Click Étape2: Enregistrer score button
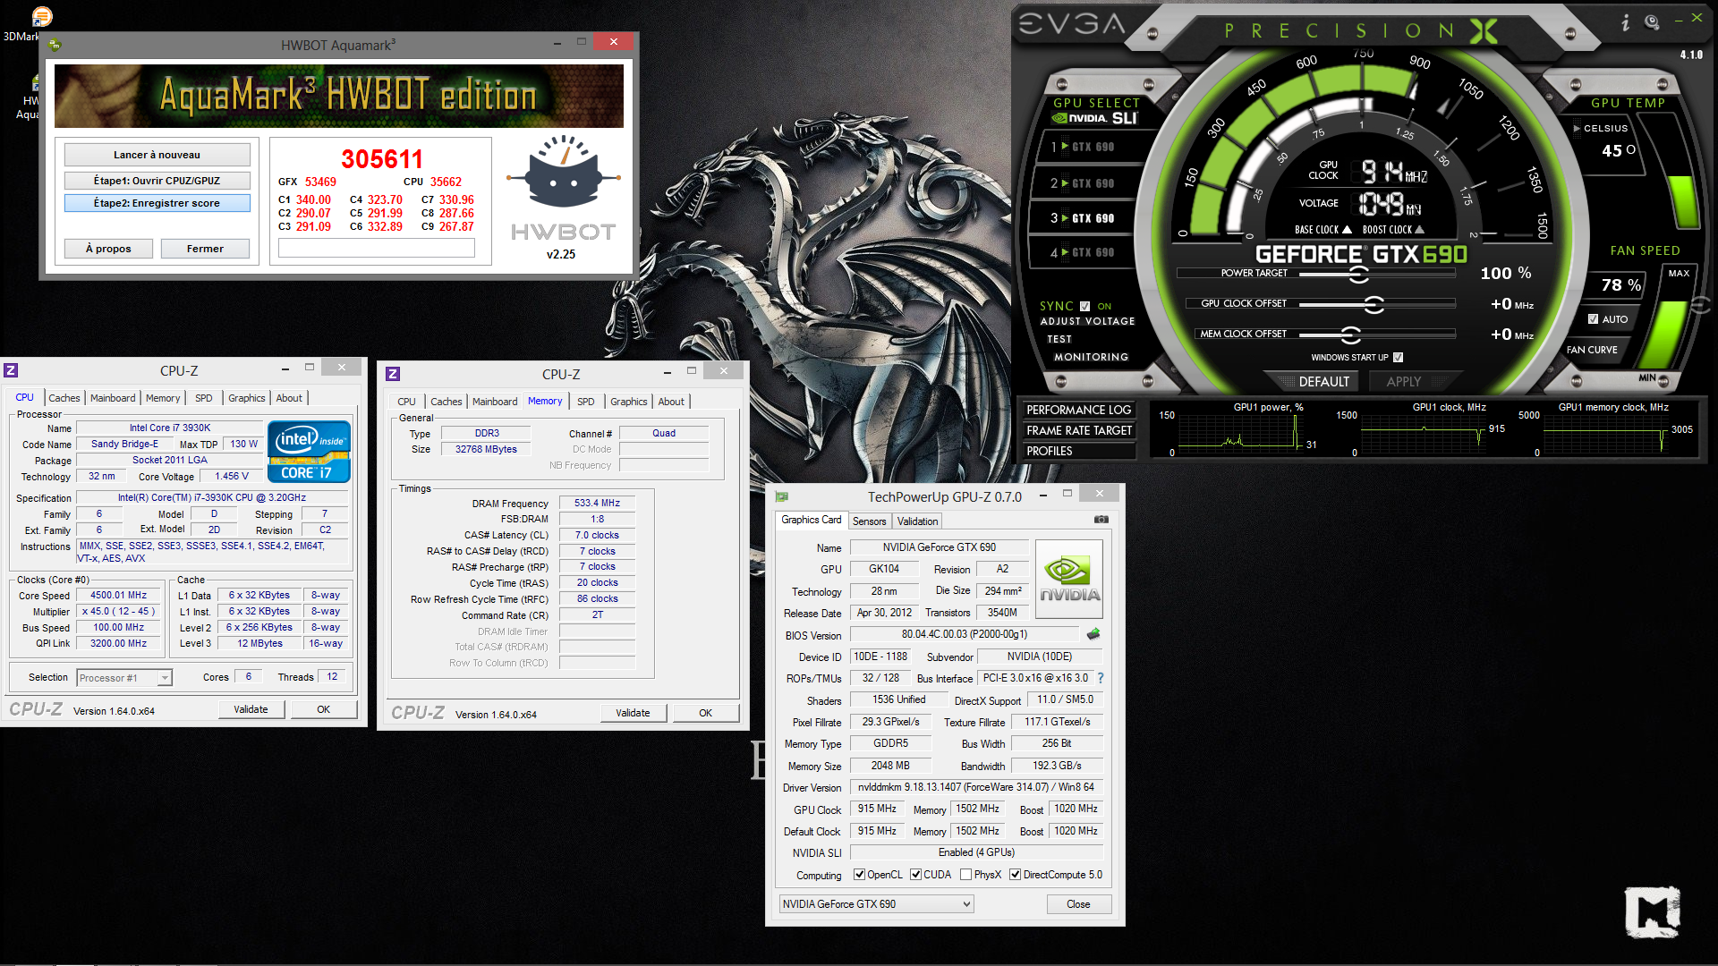 [157, 203]
